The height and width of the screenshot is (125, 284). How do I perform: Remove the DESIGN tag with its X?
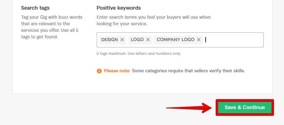122,40
